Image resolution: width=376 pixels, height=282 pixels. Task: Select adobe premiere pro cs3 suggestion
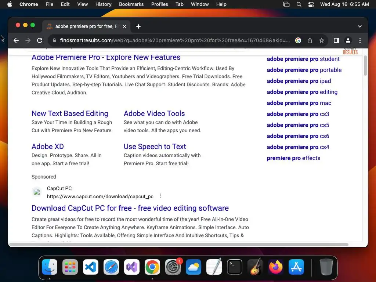(298, 114)
